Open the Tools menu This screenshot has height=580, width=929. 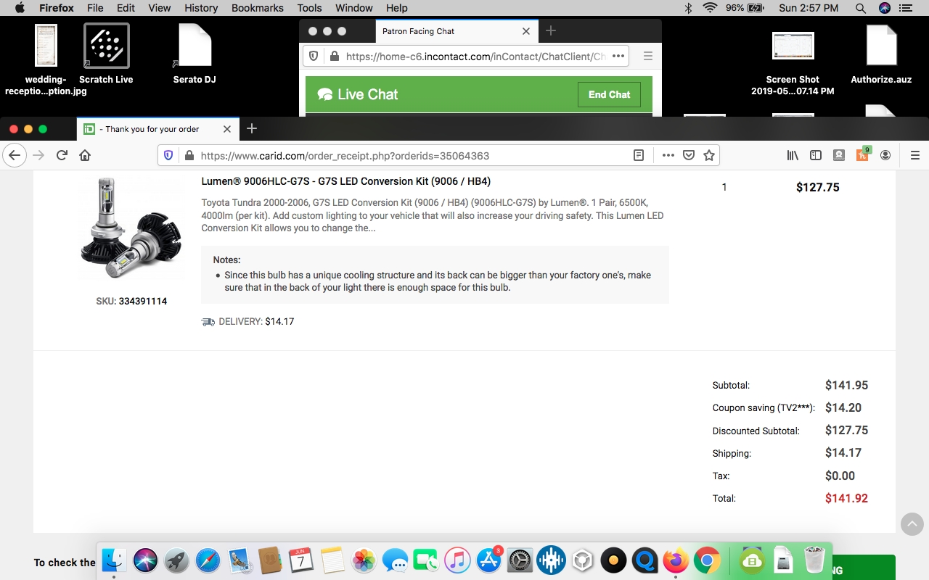click(309, 8)
